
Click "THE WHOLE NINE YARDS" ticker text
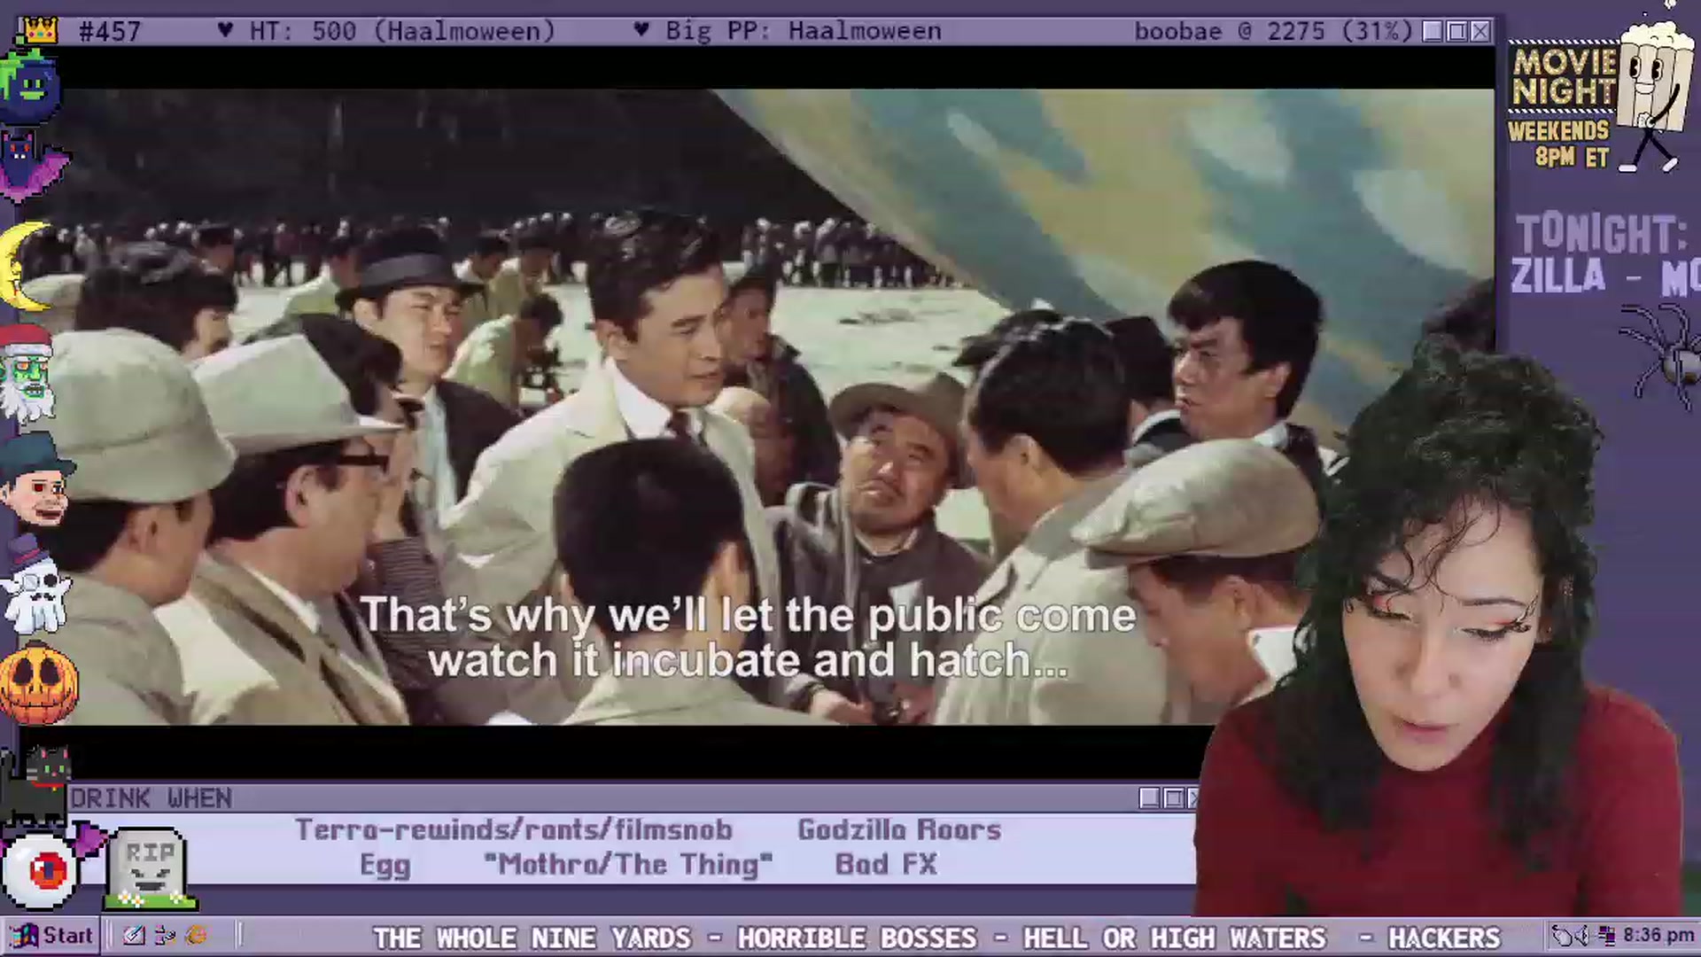(532, 938)
